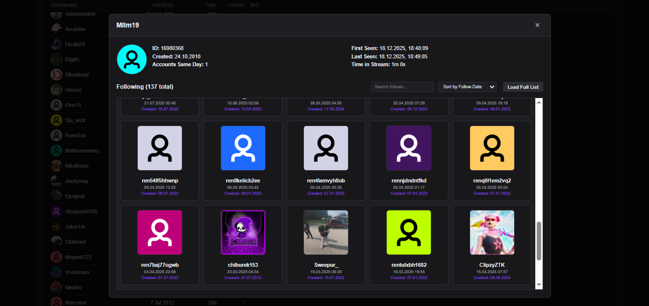This screenshot has height=306, width=649.
Task: Select Arcanise in background user list
Action: tap(75, 29)
